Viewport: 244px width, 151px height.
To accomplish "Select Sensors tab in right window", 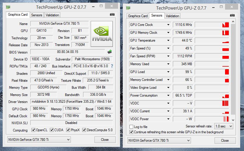I will (157, 15).
